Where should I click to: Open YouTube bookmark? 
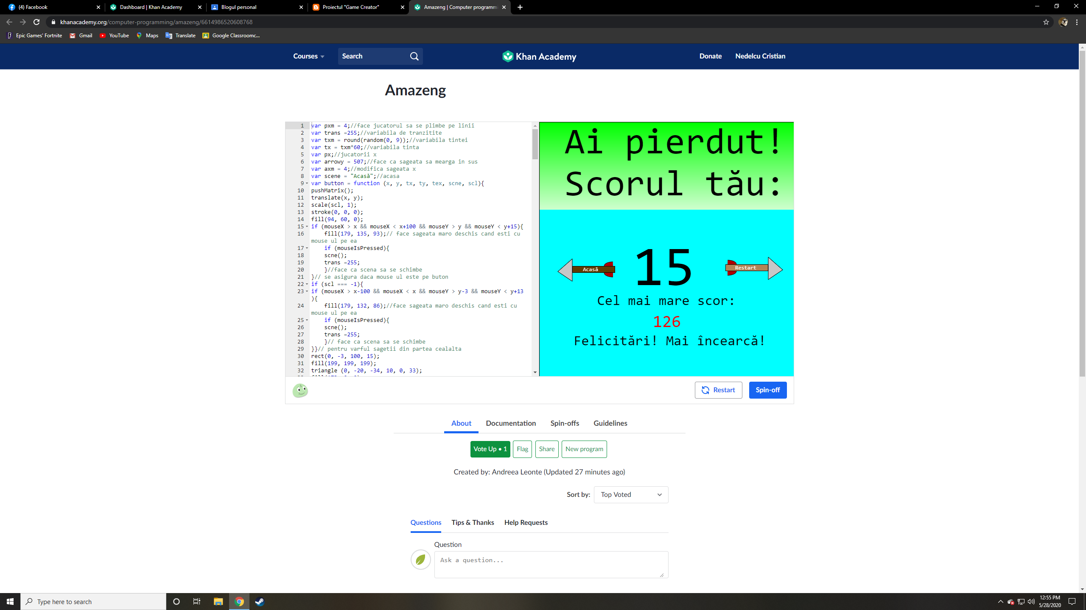114,36
